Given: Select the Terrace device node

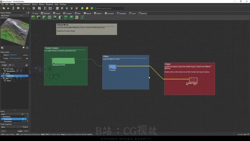Looking at the screenshot, I should (x=112, y=67).
